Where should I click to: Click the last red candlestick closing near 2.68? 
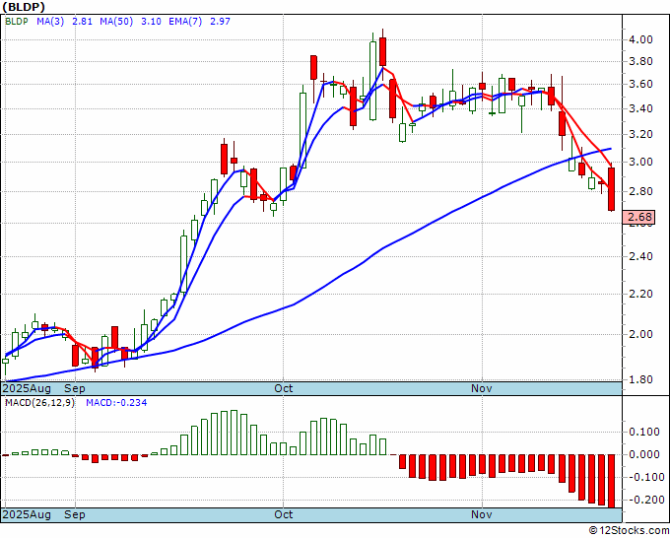tap(612, 189)
